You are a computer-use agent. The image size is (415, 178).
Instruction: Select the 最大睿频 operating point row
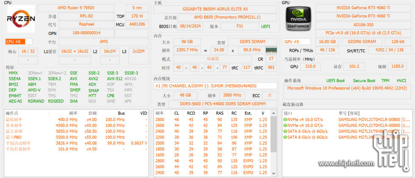77,131
